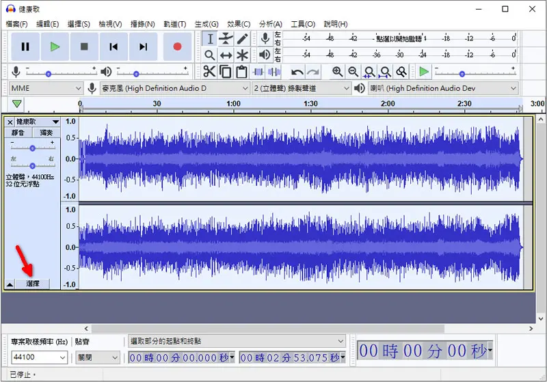
Task: Click the selection end time field
Action: coord(293,357)
